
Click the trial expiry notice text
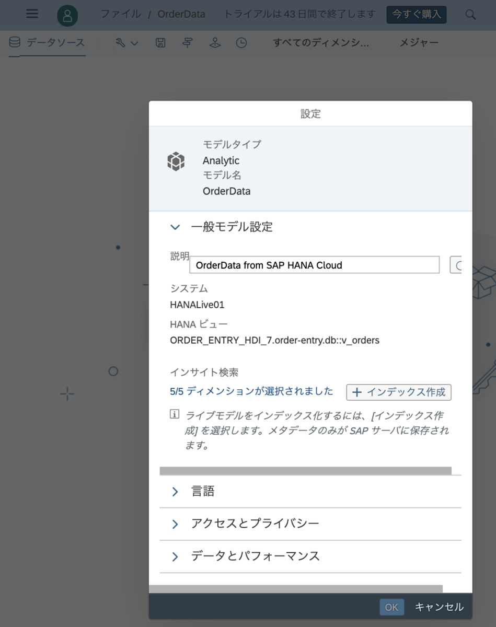click(299, 14)
